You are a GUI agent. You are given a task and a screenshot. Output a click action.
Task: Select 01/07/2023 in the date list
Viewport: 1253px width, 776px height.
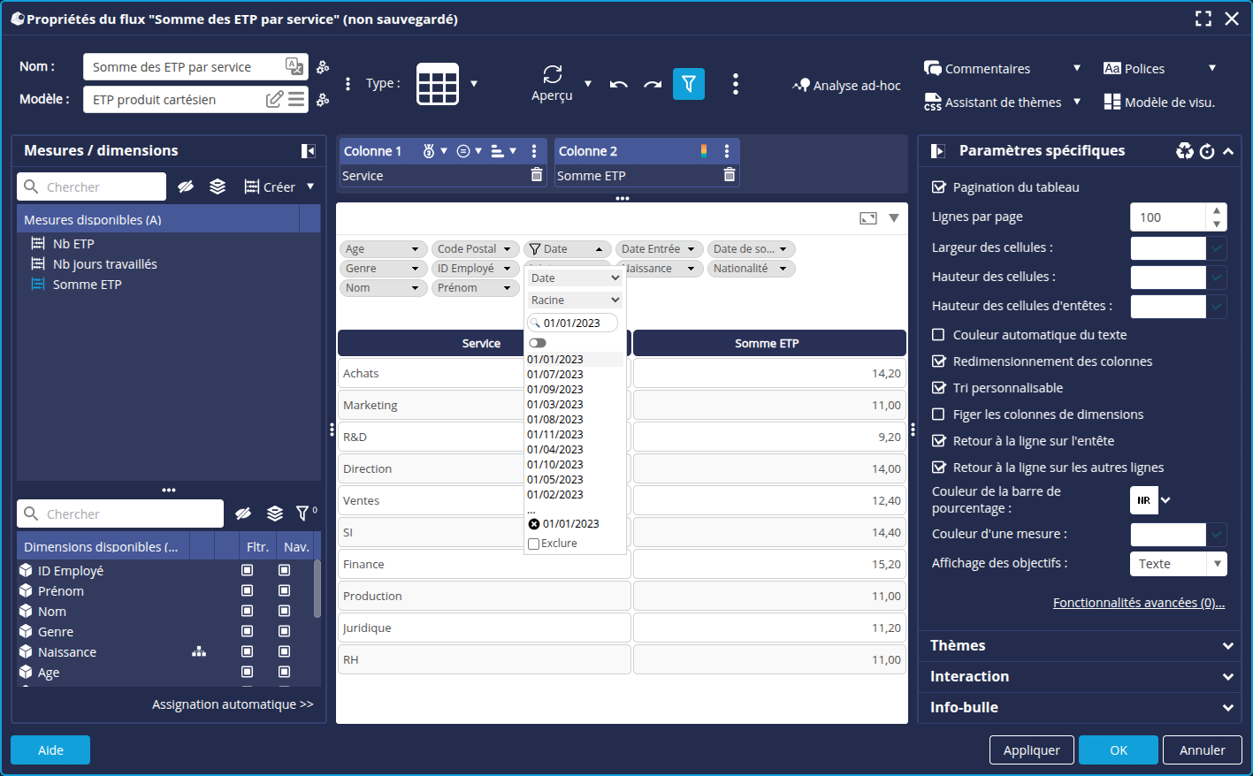[555, 375]
